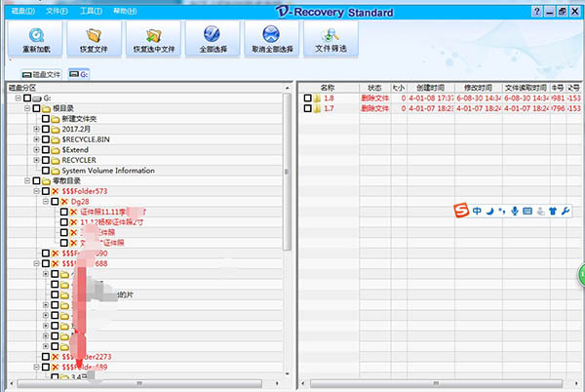
Task: Select the $$$Folder573 tree entry
Action: (x=85, y=191)
